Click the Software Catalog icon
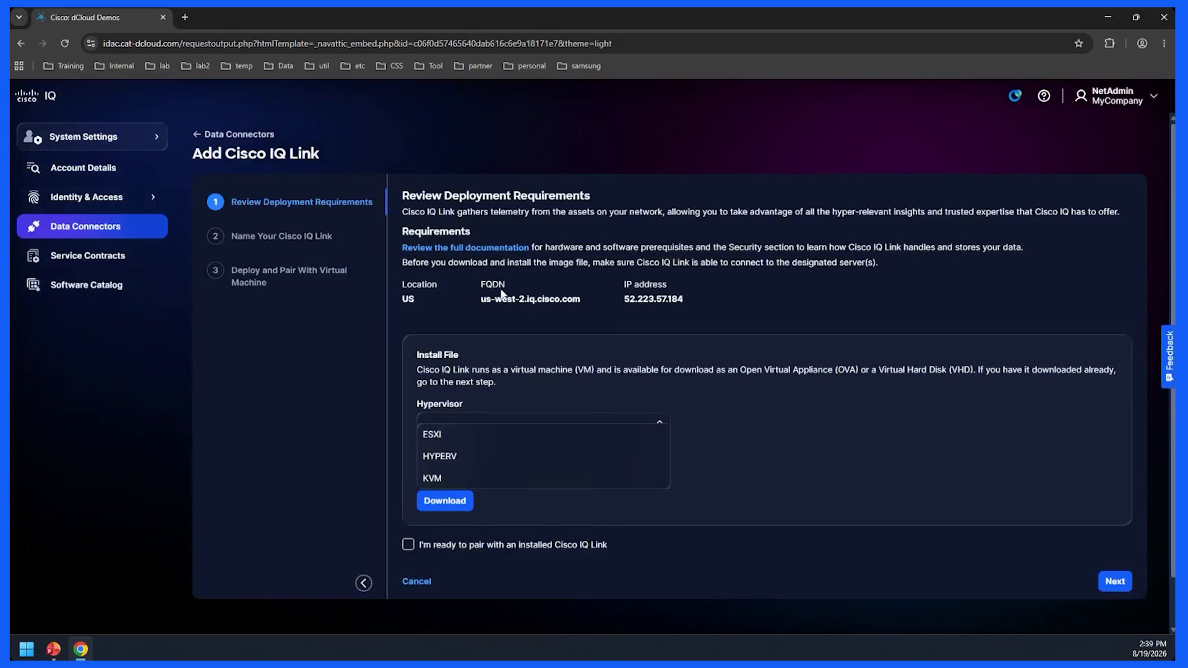This screenshot has width=1188, height=668. [x=33, y=285]
